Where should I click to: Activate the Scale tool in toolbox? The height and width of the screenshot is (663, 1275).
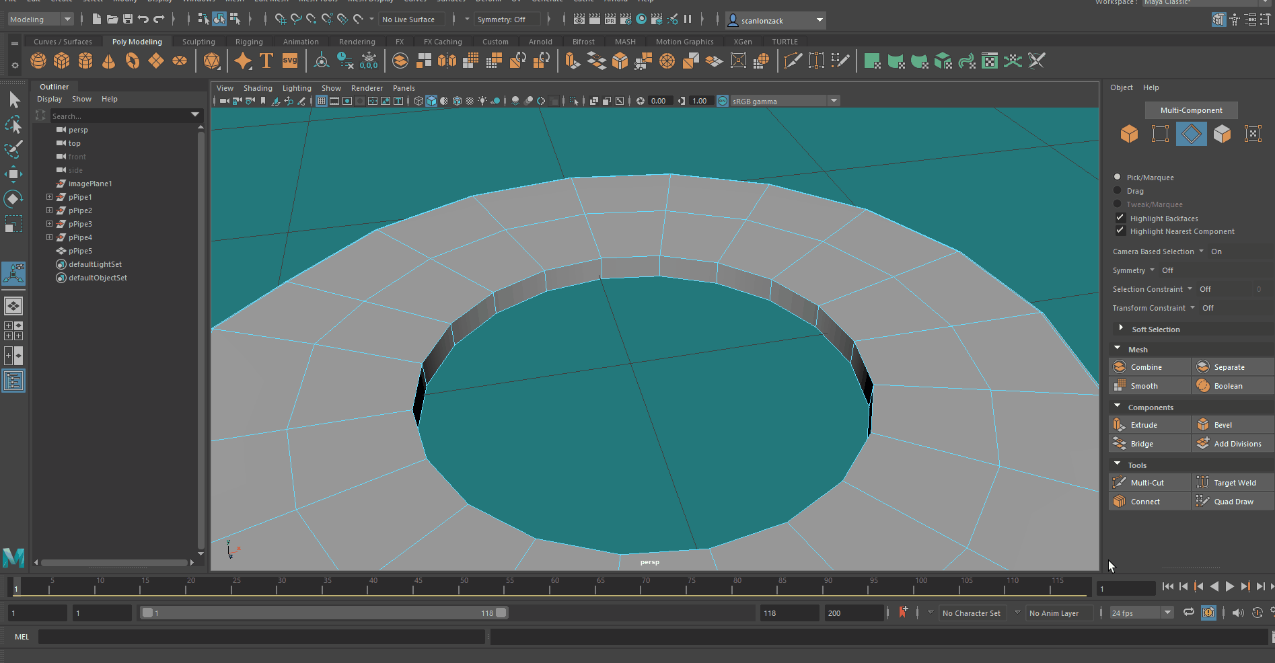click(13, 223)
